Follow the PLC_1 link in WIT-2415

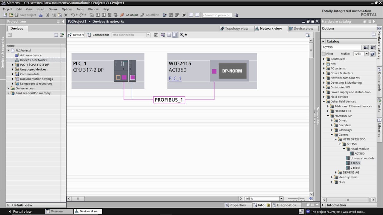[x=175, y=79]
